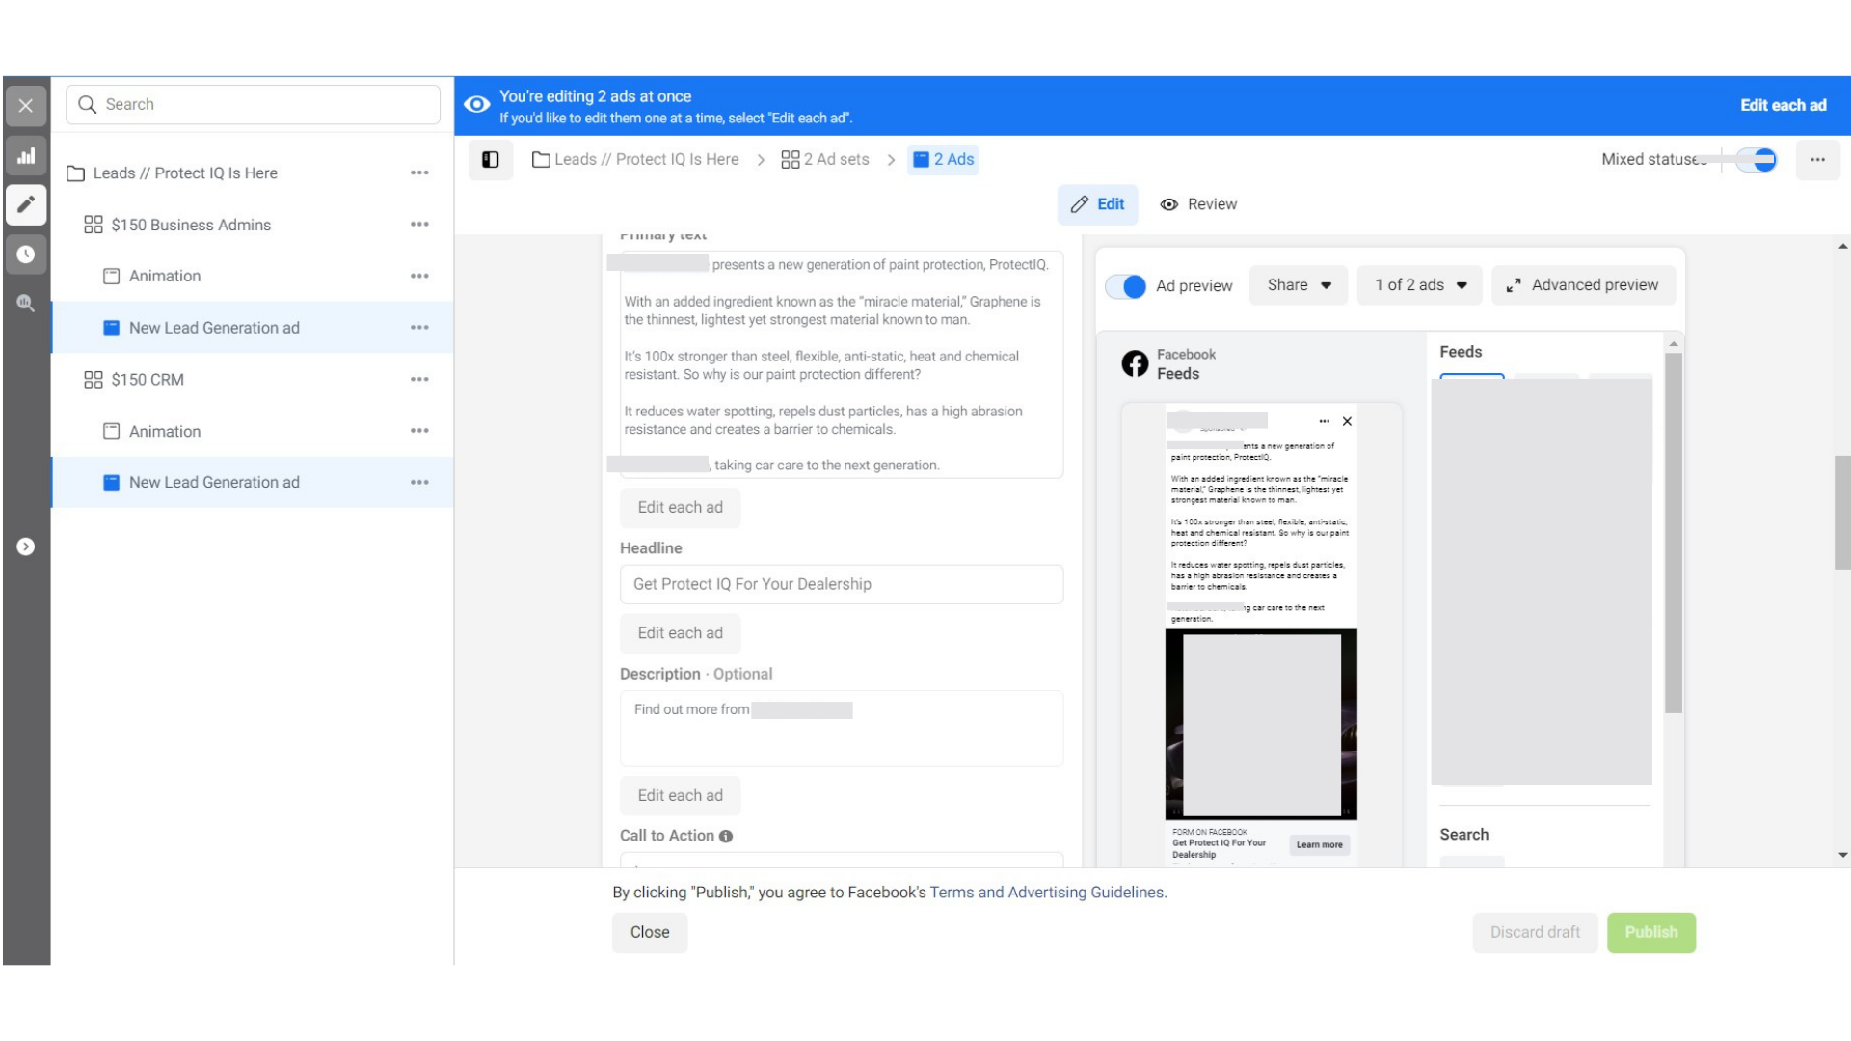Click the ad preview image thumbnail
This screenshot has height=1041, width=1851.
(1261, 725)
